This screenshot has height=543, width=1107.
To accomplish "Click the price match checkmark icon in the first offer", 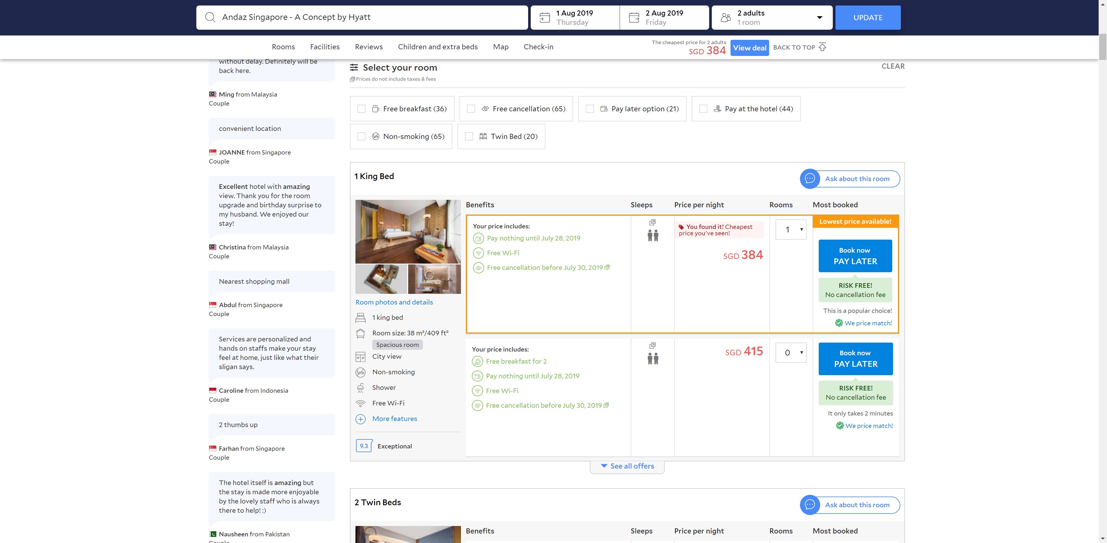I will [x=839, y=323].
